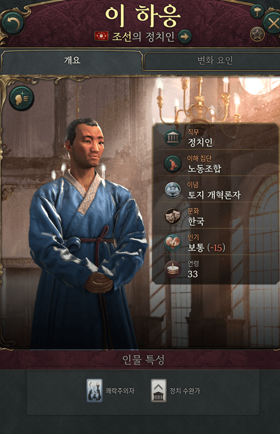Toggle the pin signpost icon
The image size is (280, 434).
coord(257,12)
